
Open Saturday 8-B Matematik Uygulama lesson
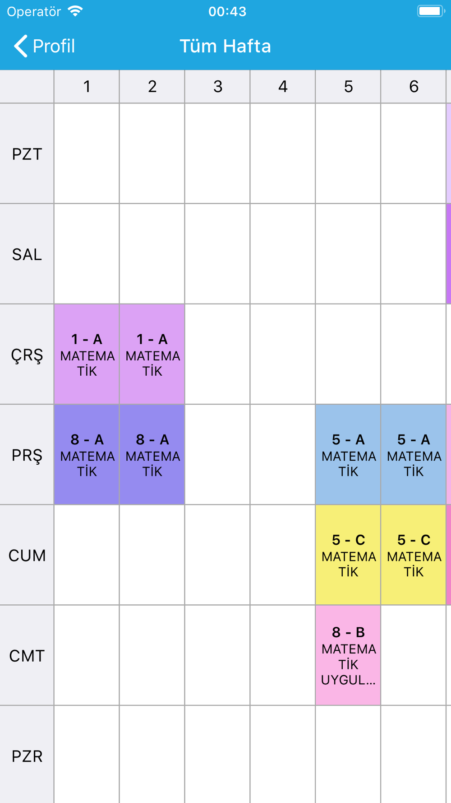point(348,655)
